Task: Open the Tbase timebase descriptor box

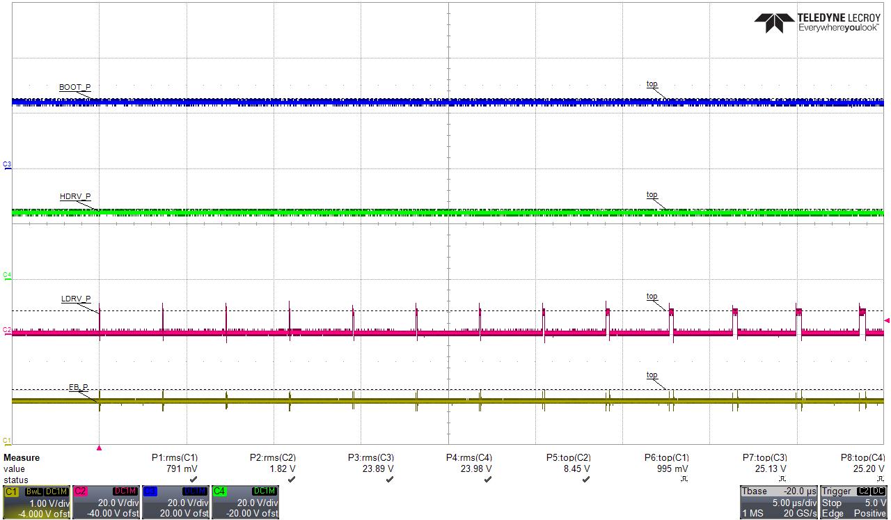Action: click(778, 502)
